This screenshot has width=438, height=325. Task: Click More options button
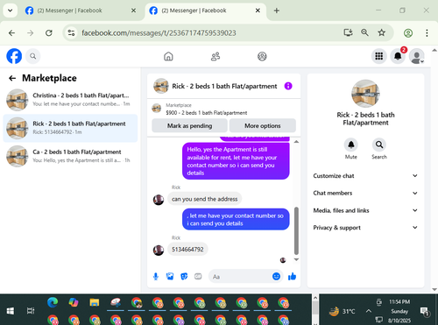click(263, 125)
